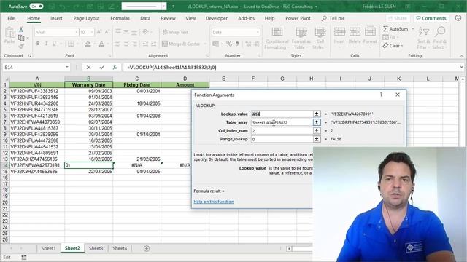
Task: Expand the formula bar
Action: click(461, 68)
